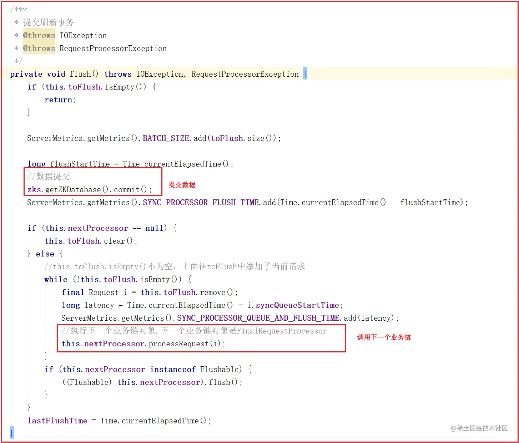
Task: Click the constant 'SYNC_PROCESSOR_QUEUE_AND_FLUSH_TIME'
Action: coord(258,318)
